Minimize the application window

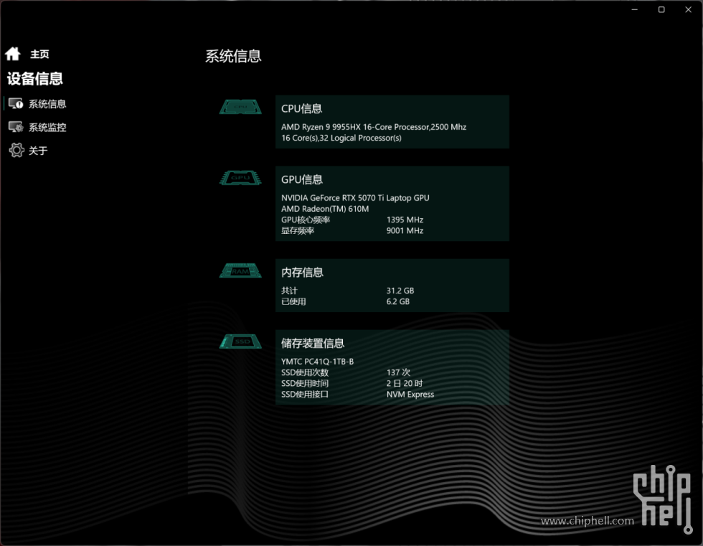pyautogui.click(x=634, y=9)
